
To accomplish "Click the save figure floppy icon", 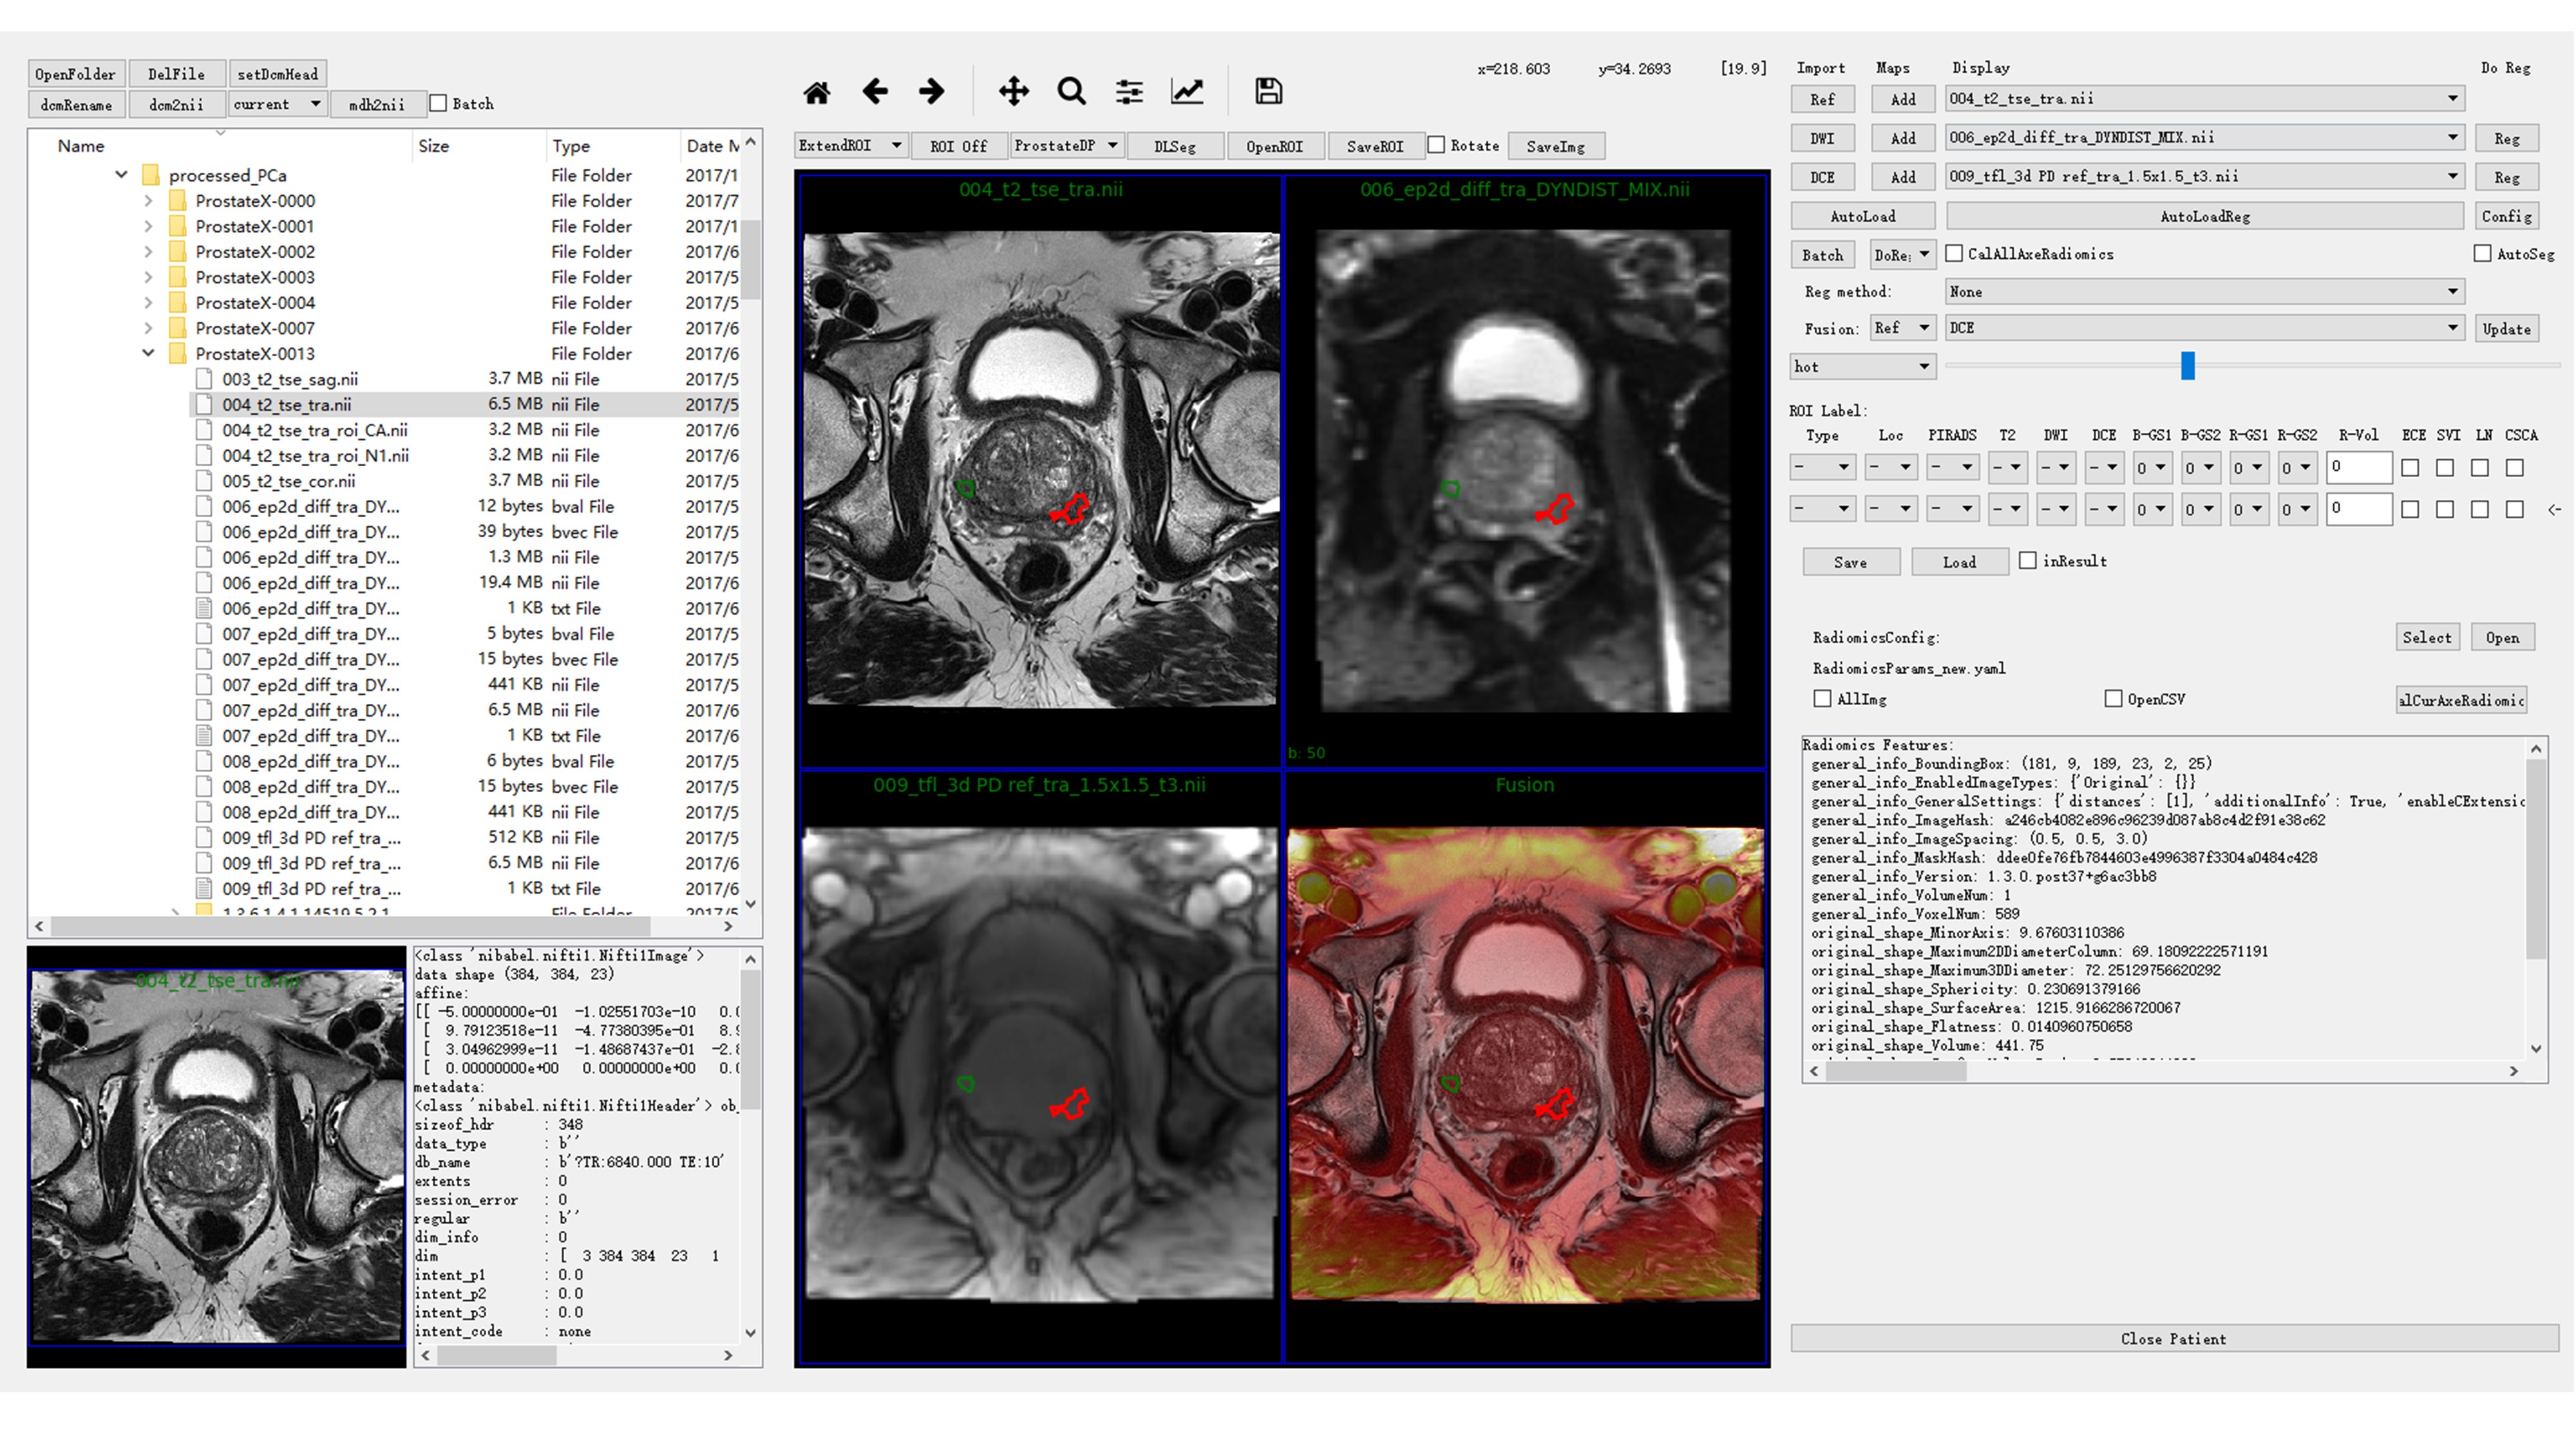I will (x=1268, y=92).
